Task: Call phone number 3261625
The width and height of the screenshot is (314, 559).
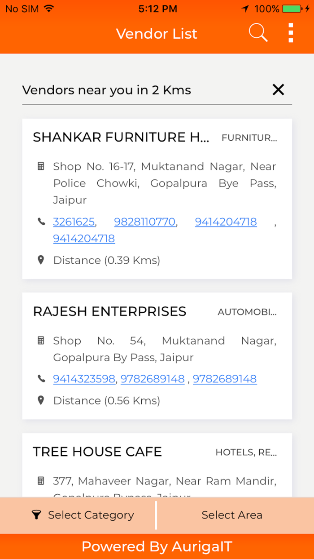Action: point(74,222)
